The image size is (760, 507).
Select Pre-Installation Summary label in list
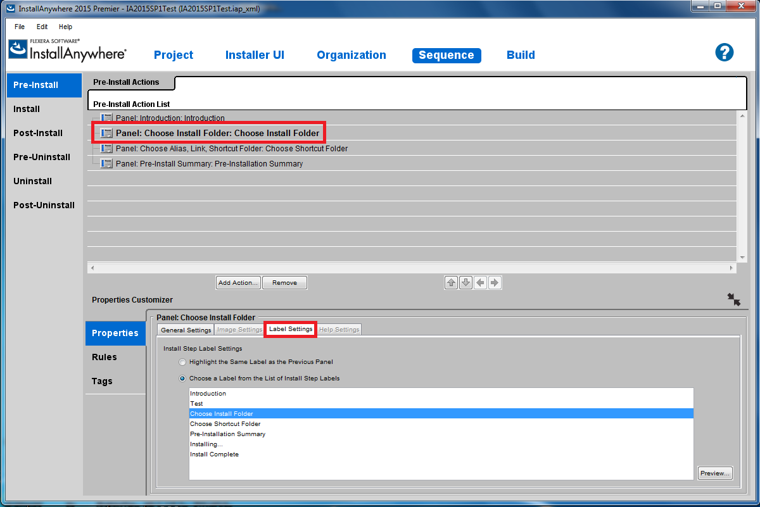coord(441,434)
